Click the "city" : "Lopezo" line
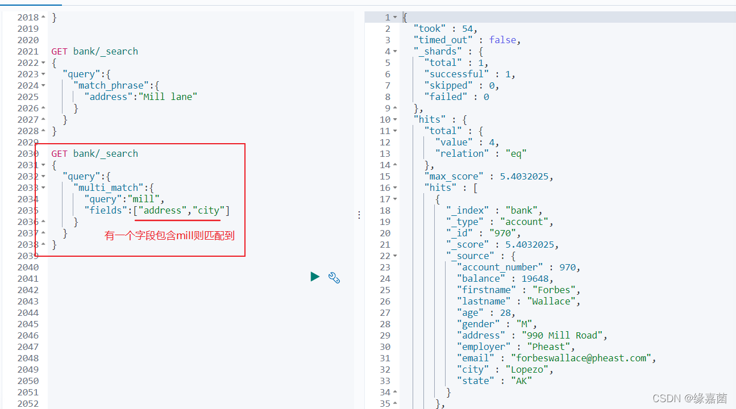 pos(505,369)
